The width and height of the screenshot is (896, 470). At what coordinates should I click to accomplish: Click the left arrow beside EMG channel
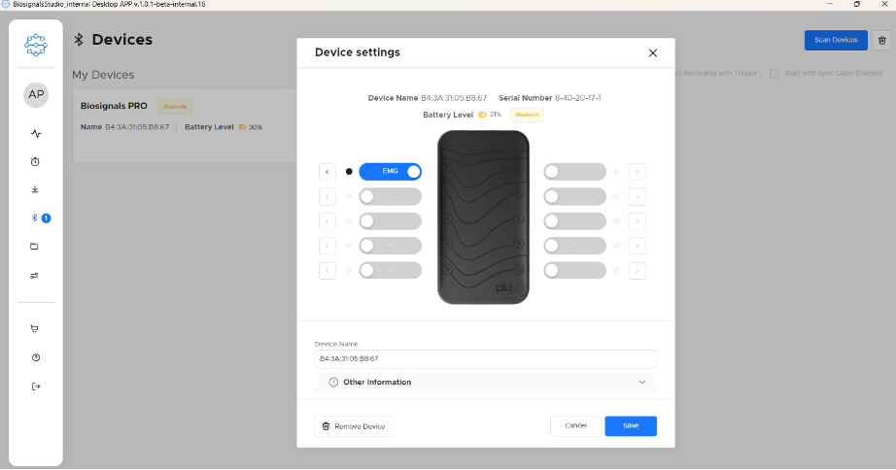point(327,171)
